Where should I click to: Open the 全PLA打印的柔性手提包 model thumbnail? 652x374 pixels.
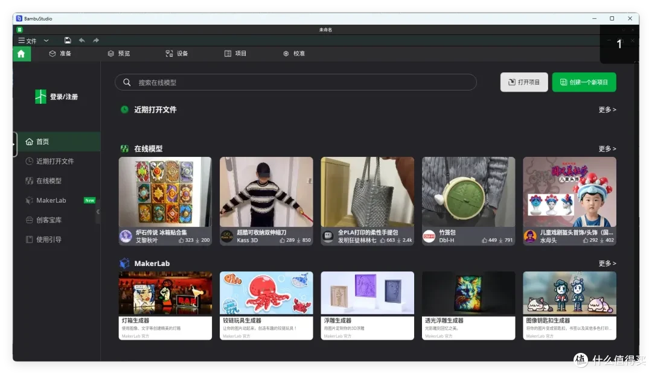(367, 192)
